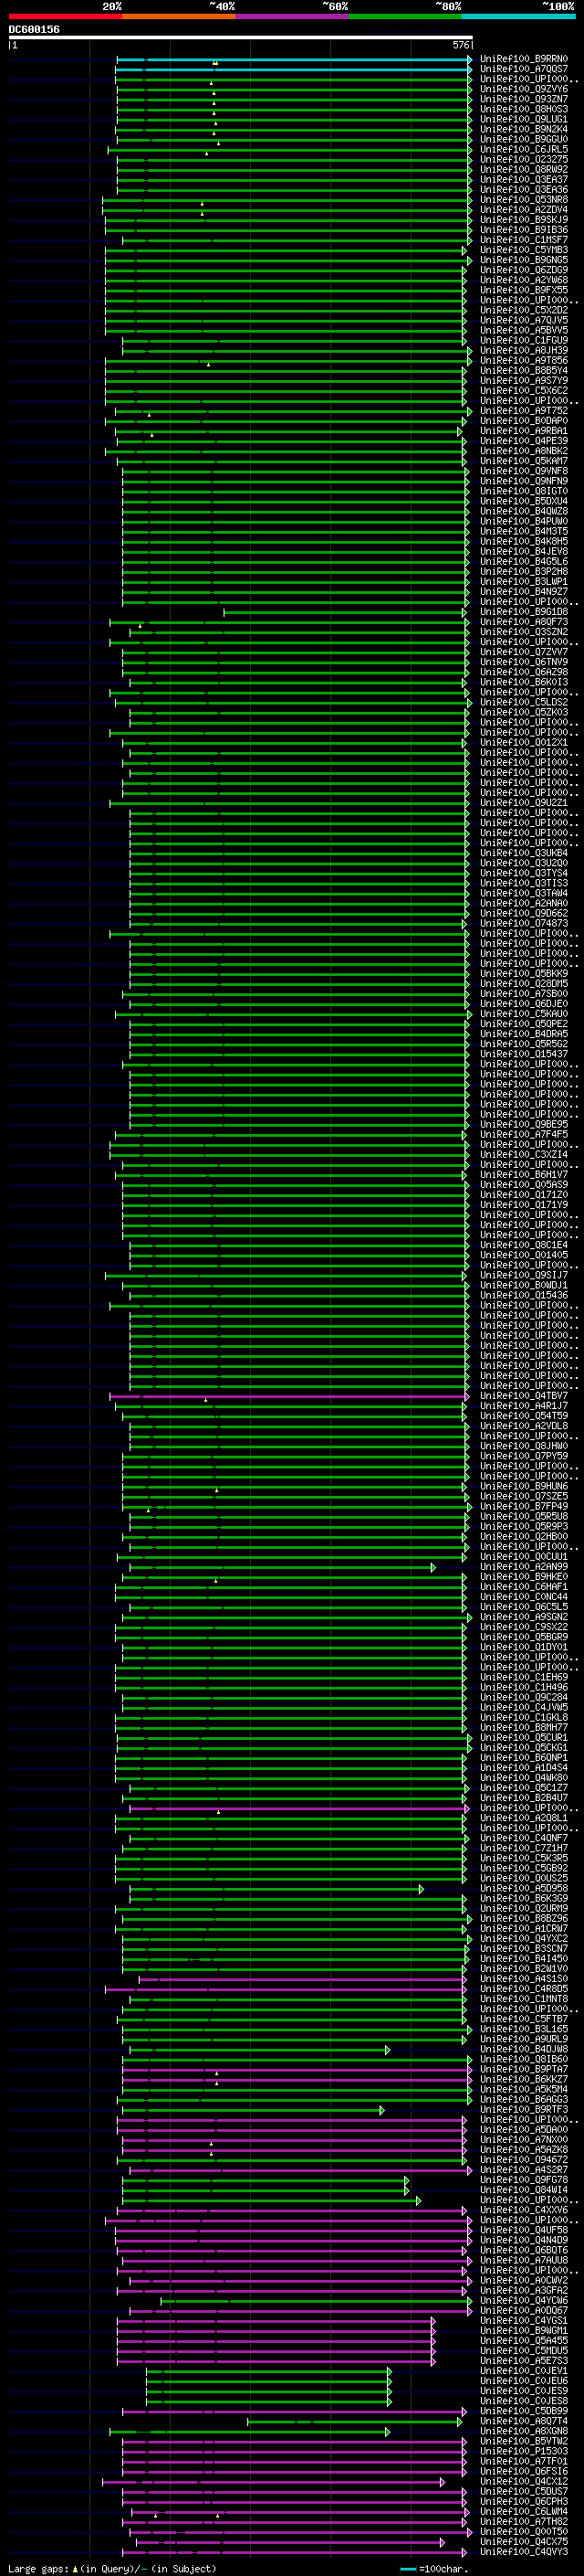Select sequence label UniRef100_B8MH77
This screenshot has width=584, height=2576.
point(524,1727)
